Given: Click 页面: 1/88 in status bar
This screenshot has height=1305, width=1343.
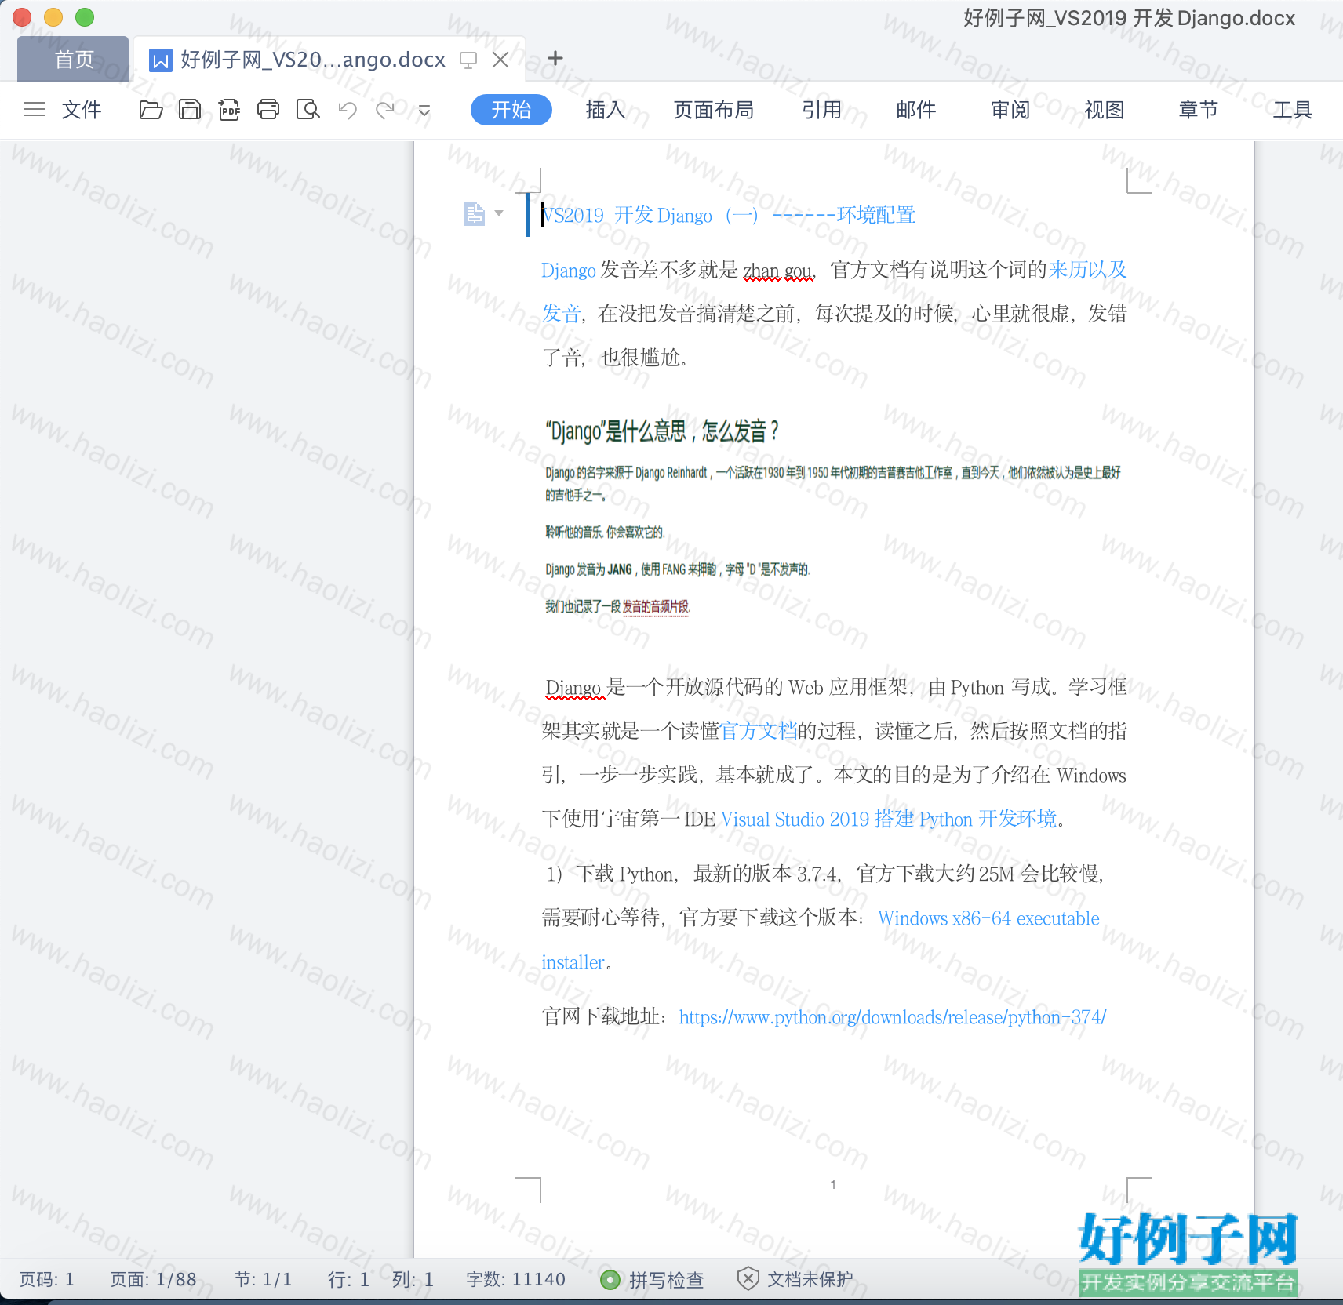Looking at the screenshot, I should (x=153, y=1280).
